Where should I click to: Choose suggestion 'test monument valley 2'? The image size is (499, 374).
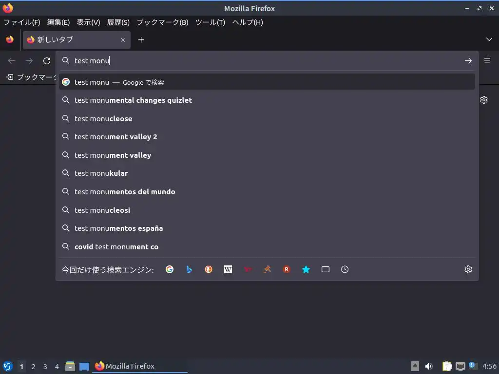(x=267, y=137)
